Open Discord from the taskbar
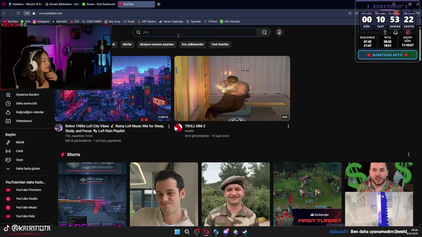This screenshot has height=237, width=422. tap(226, 232)
